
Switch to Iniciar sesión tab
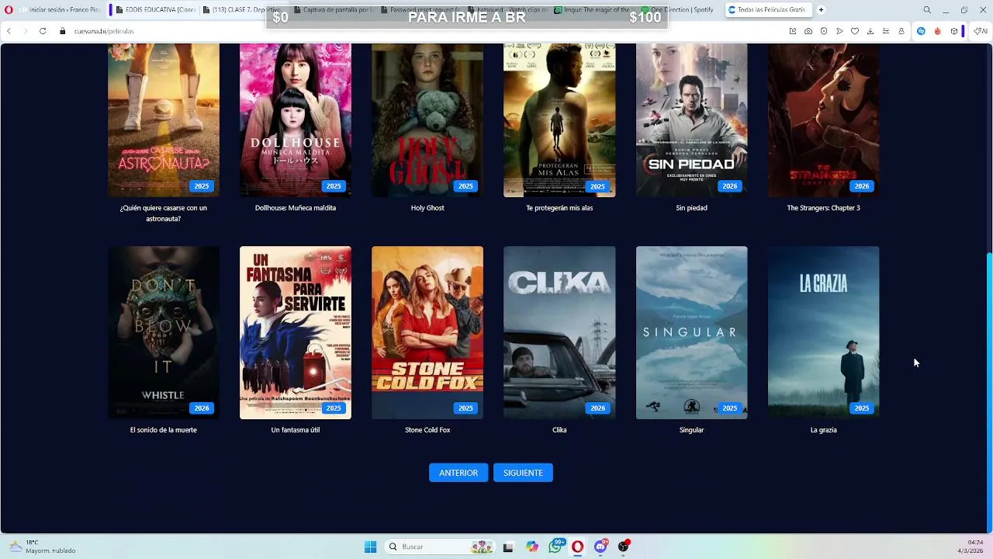[59, 10]
